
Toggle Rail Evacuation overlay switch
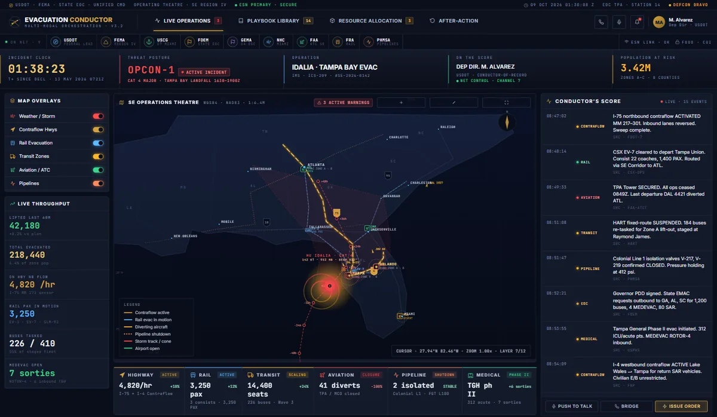(98, 143)
